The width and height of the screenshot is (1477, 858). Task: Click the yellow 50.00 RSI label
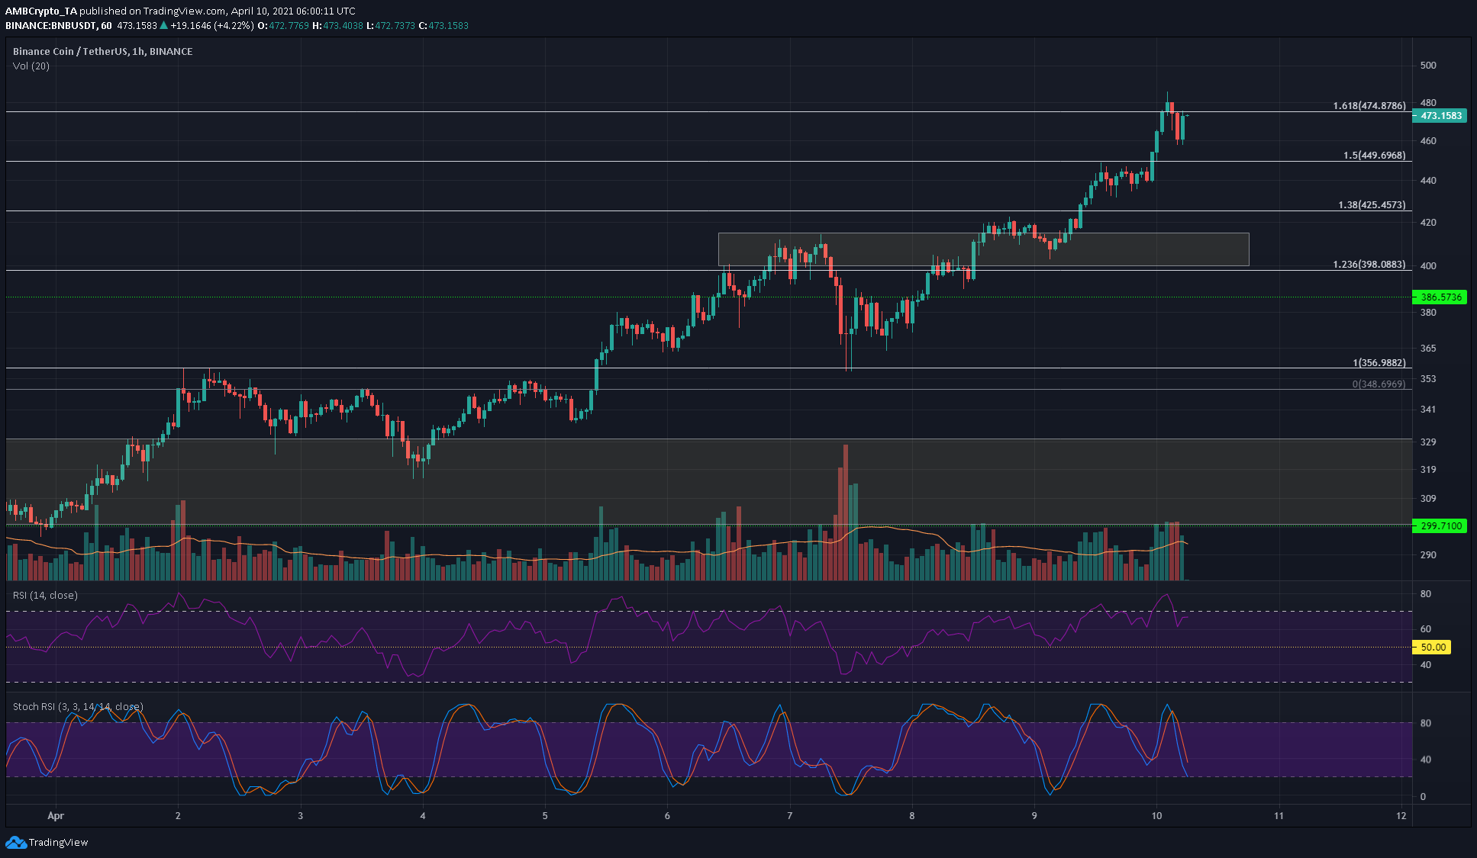[1431, 647]
